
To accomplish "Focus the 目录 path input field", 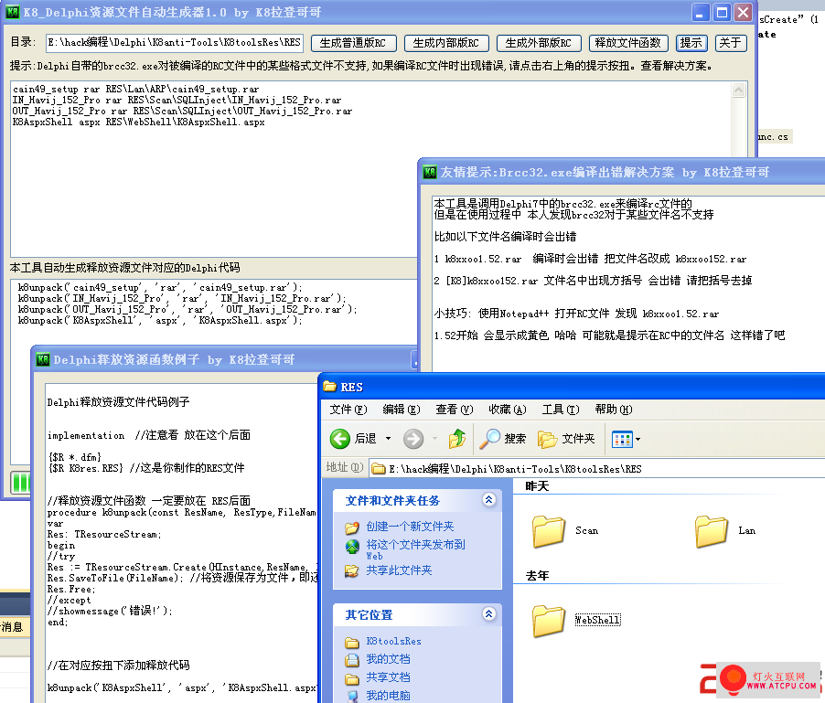I will pyautogui.click(x=174, y=43).
